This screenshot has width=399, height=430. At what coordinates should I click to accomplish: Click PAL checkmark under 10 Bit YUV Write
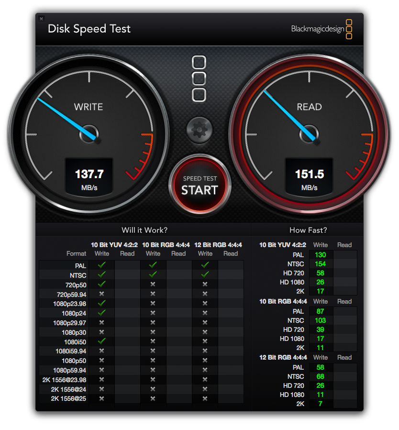pyautogui.click(x=101, y=265)
